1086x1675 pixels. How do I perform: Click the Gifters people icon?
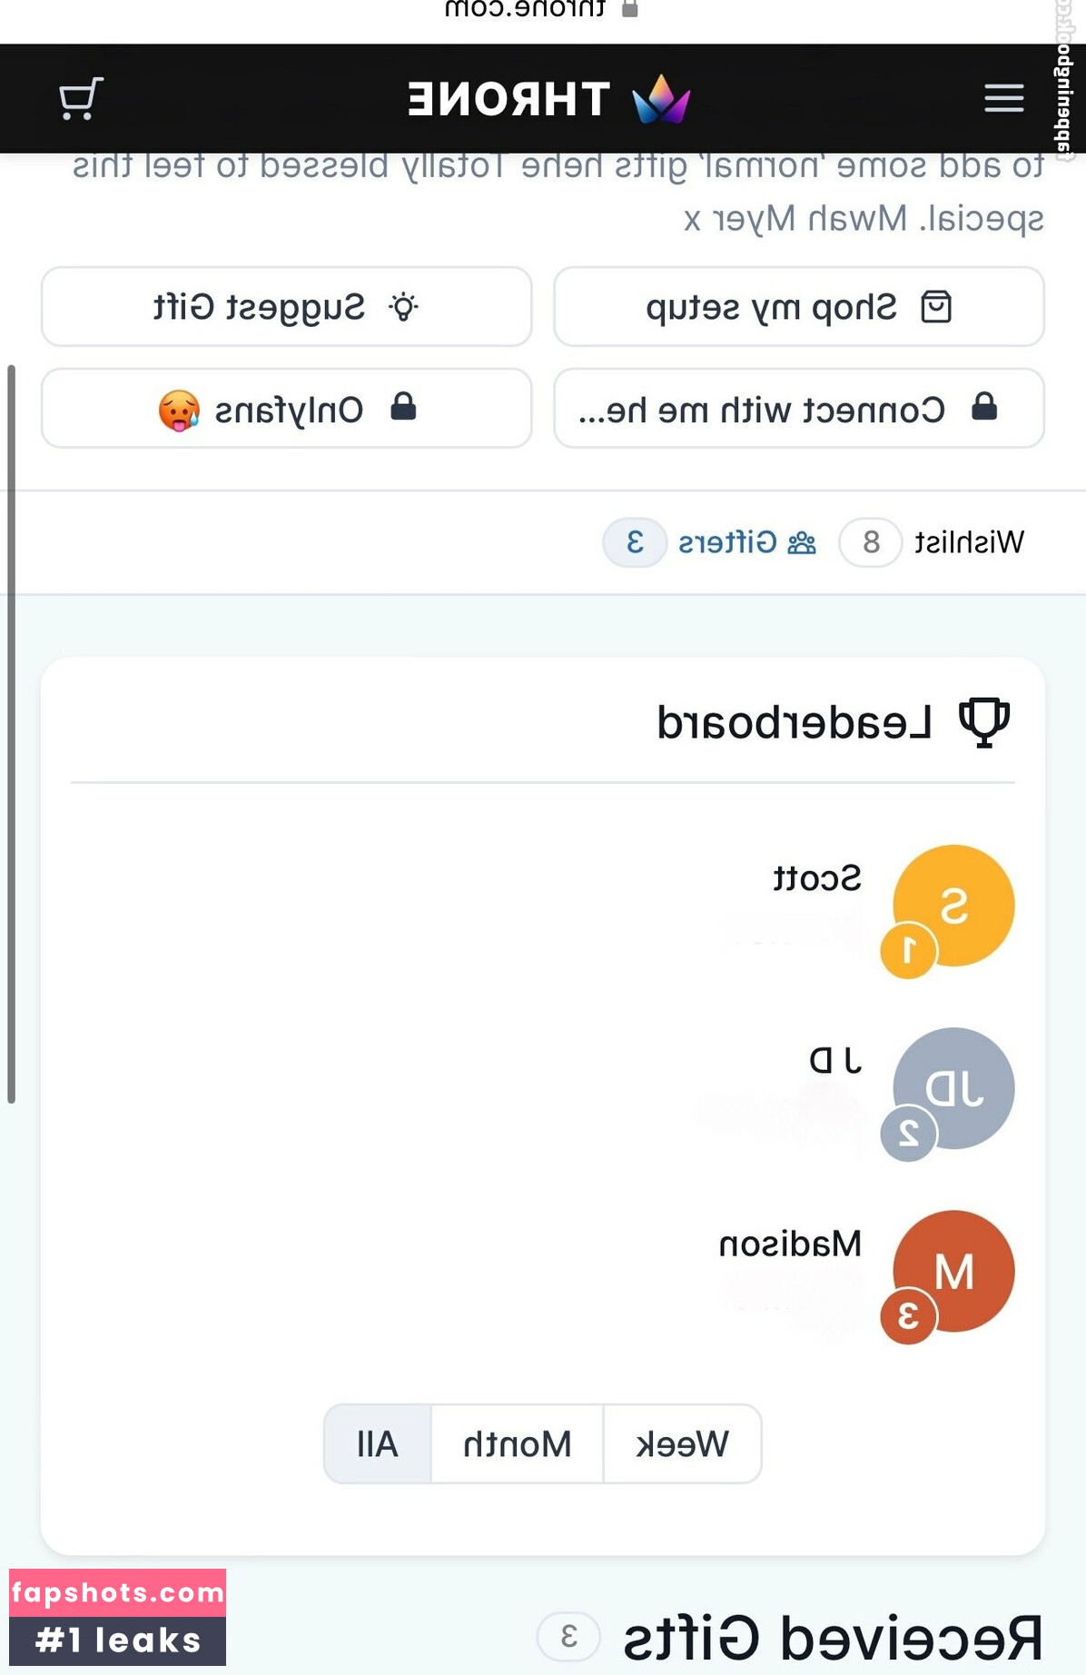click(802, 543)
